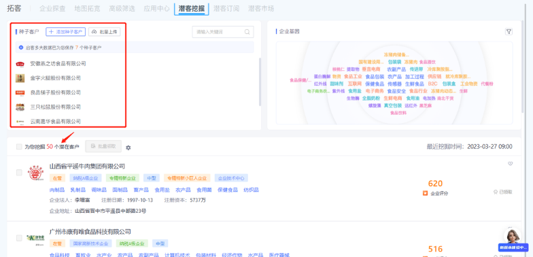
Task: Click the 云南嘉华食品有限公司 logo
Action: [20, 121]
